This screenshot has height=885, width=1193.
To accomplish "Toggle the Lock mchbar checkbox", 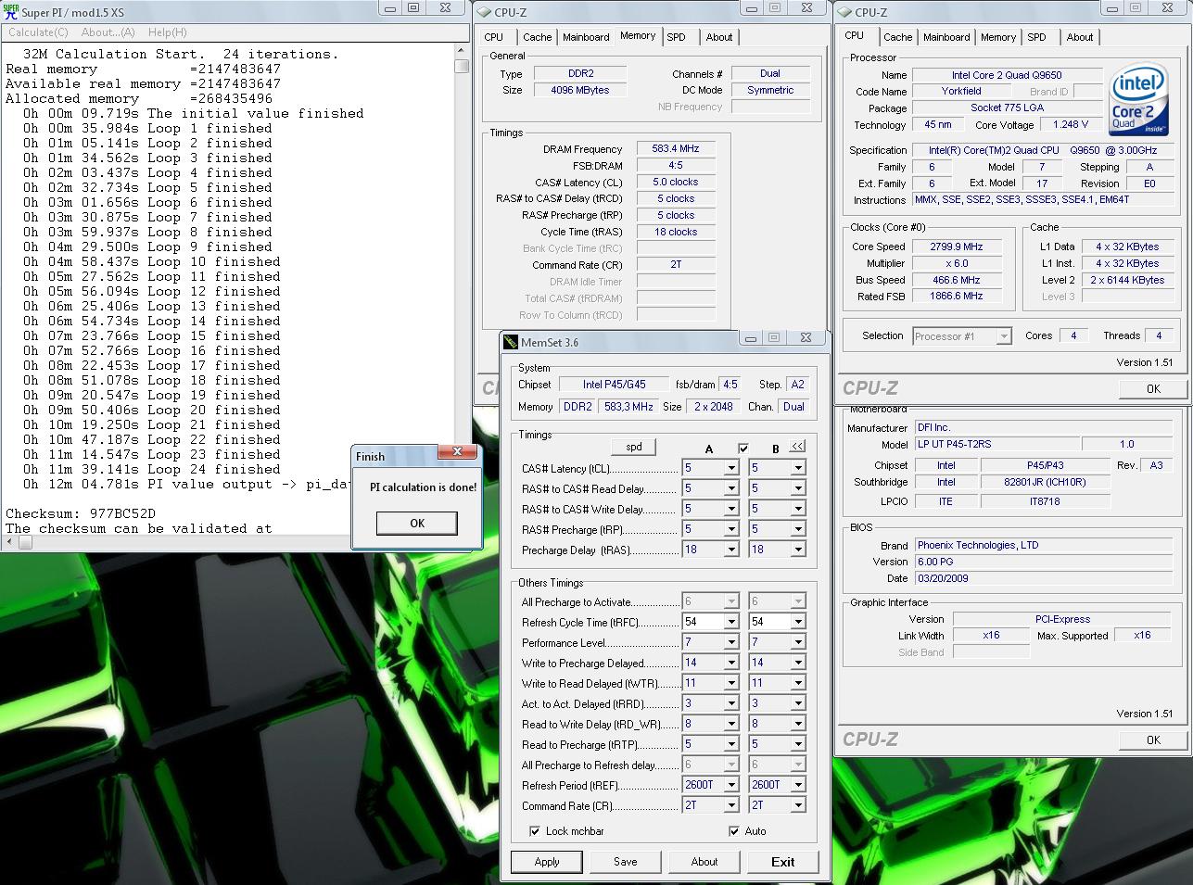I will click(534, 831).
